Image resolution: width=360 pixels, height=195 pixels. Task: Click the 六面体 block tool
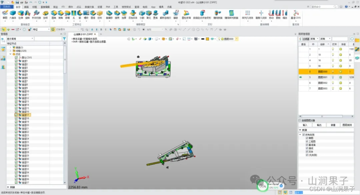pyautogui.click(x=13, y=14)
